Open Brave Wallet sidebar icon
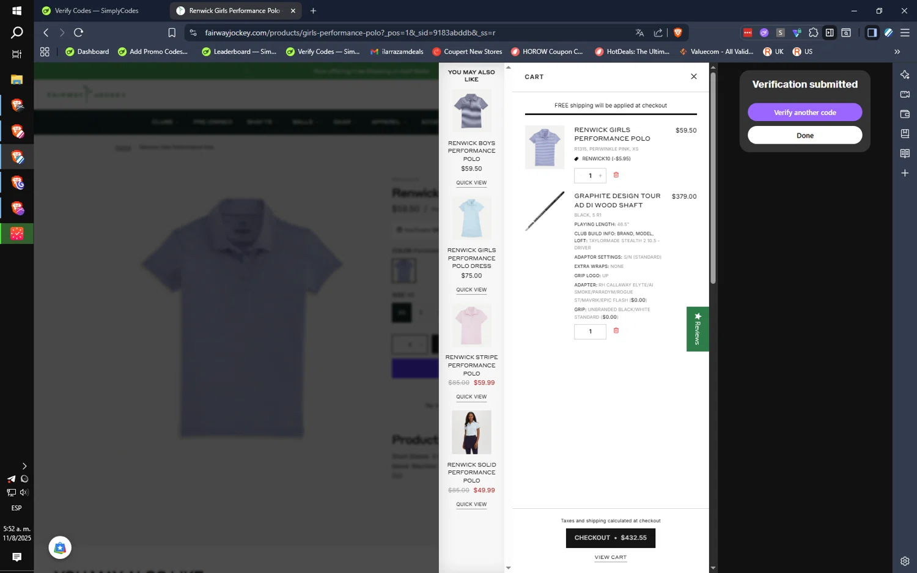Screen dimensions: 917x573 [905, 114]
